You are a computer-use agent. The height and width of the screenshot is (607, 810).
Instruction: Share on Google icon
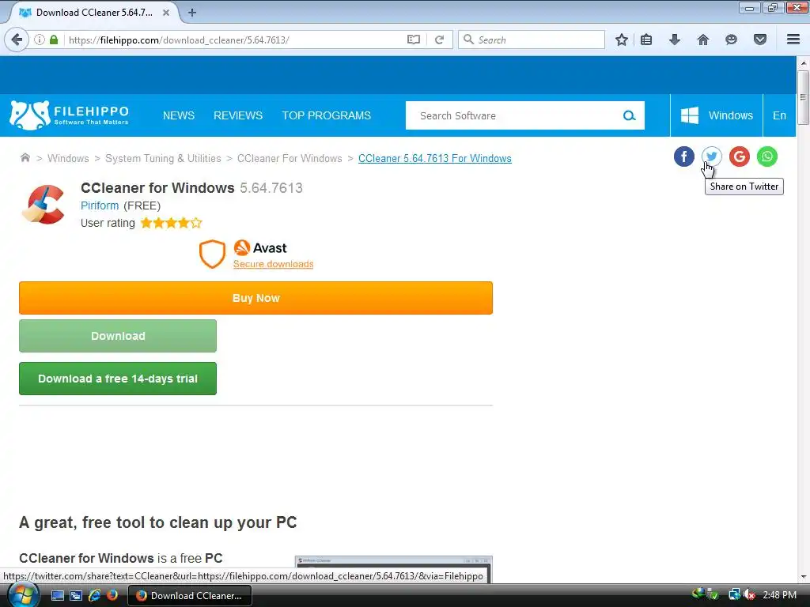(740, 156)
